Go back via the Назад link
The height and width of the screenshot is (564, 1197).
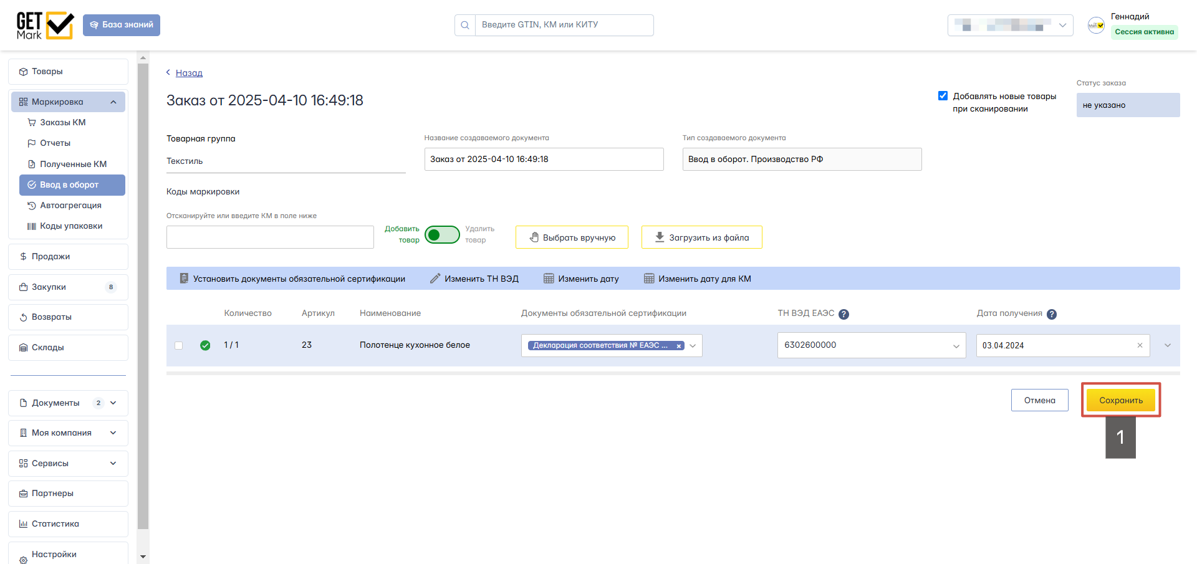(x=189, y=73)
